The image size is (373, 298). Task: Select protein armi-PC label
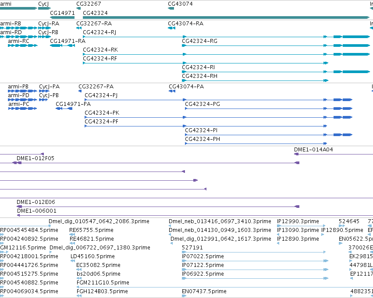[x=19, y=104]
